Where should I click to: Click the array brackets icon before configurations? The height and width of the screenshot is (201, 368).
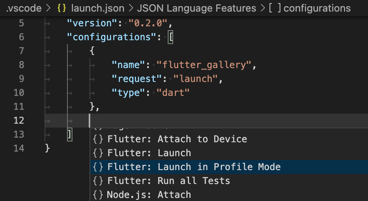coord(275,8)
